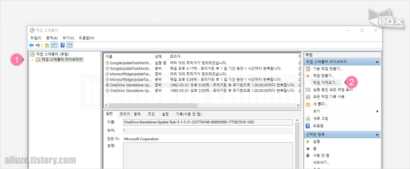The height and width of the screenshot is (169, 410).
Task: Open the 파일(F) menu
Action: pos(36,38)
